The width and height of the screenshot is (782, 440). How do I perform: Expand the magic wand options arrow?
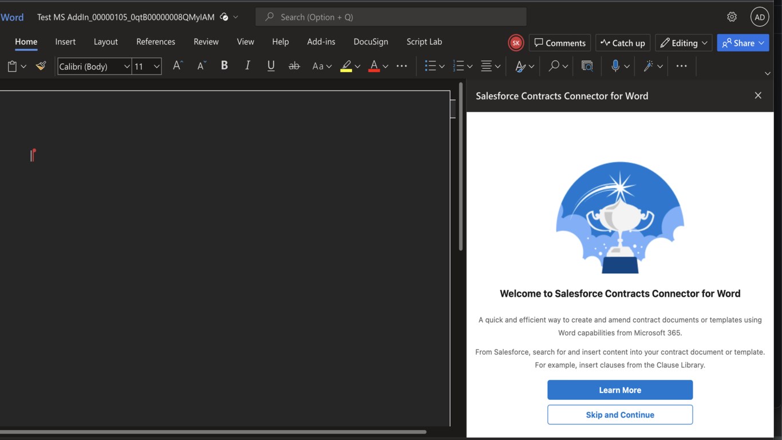[660, 66]
